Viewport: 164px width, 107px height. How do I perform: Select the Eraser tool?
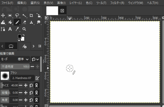(x=24, y=22)
